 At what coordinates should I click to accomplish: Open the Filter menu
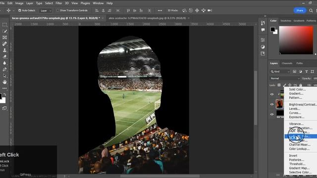(x=59, y=3)
